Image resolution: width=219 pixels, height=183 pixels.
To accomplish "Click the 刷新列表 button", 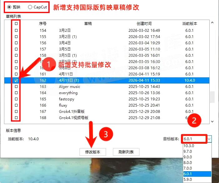I will [126, 152].
